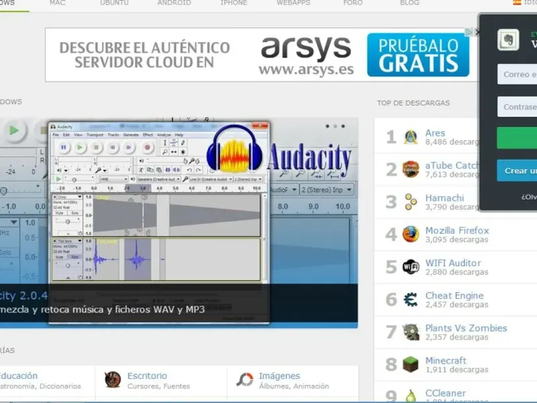Screen dimensions: 537x403
Task: Open the Escritorio category link
Action: pos(147,376)
